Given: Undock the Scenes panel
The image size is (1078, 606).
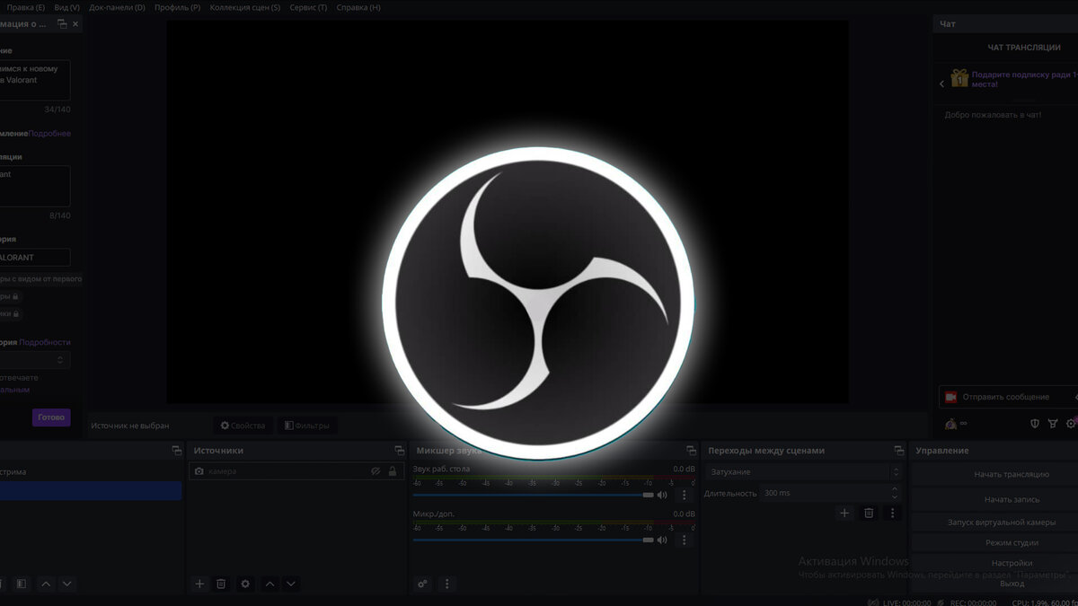Looking at the screenshot, I should pos(176,451).
